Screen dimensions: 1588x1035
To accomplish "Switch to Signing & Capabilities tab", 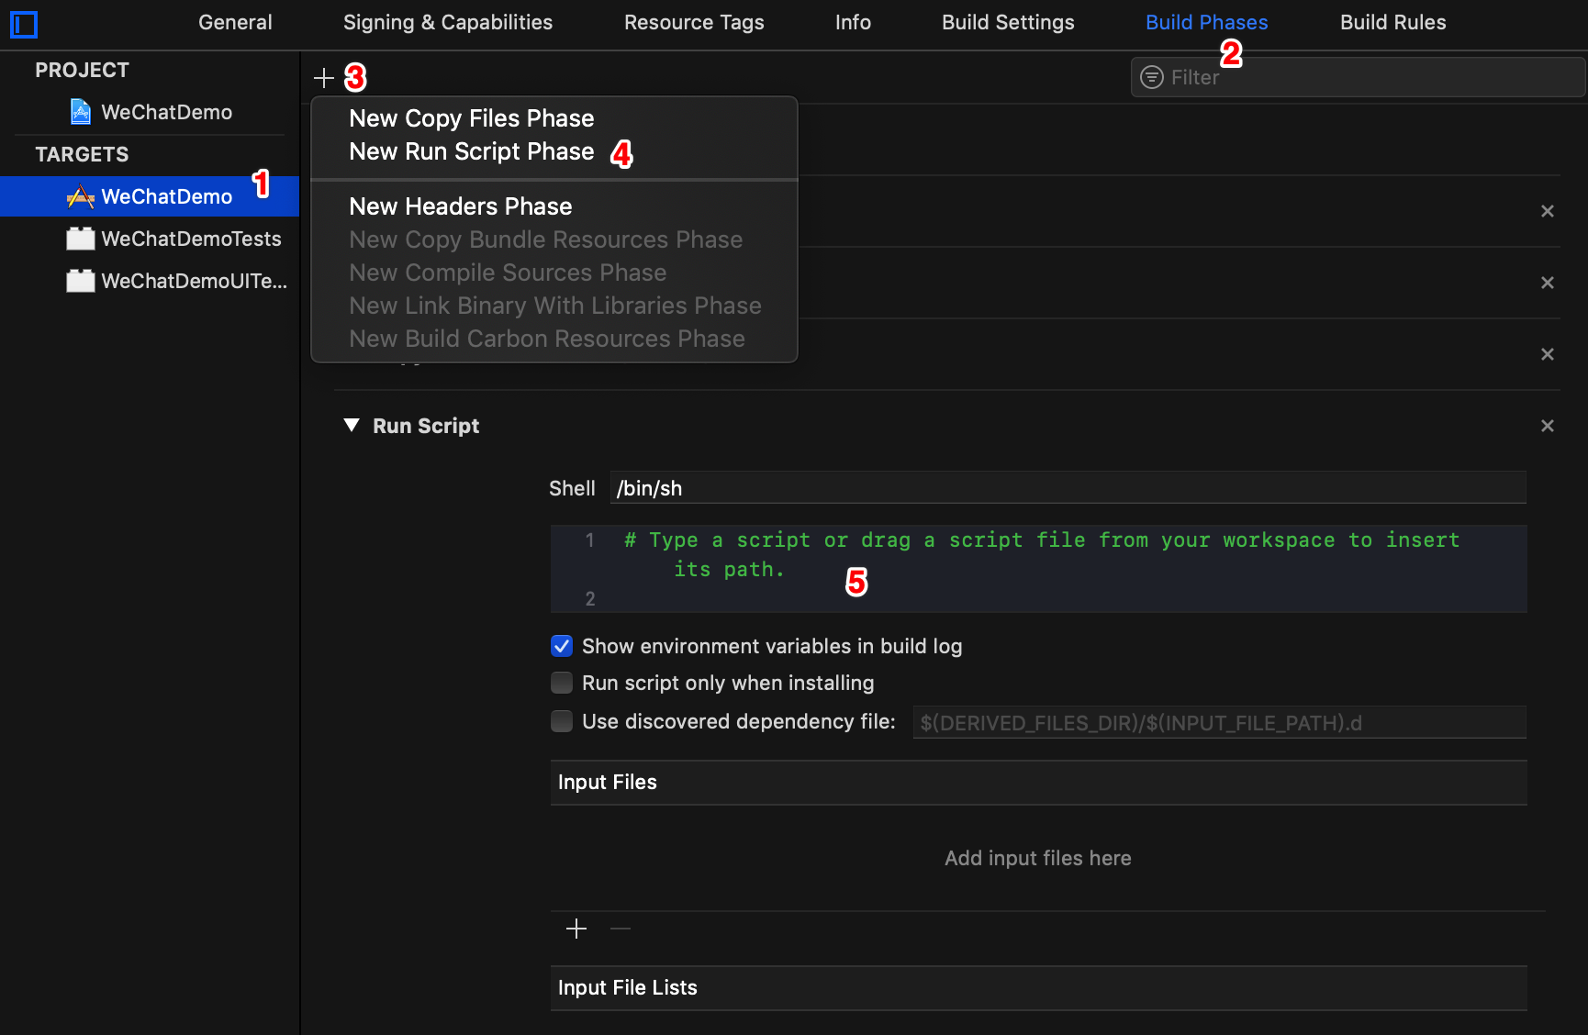I will click(448, 22).
